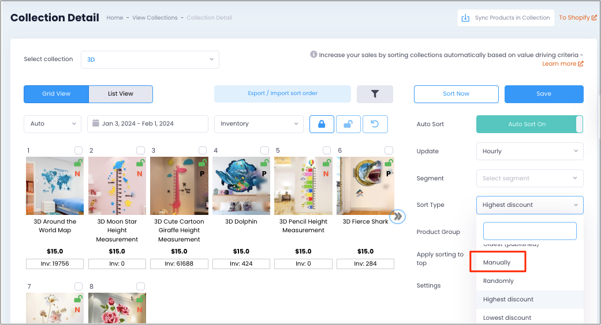The height and width of the screenshot is (325, 601).
Task: Click the N badge on 3D Moon Star product
Action: tap(140, 174)
